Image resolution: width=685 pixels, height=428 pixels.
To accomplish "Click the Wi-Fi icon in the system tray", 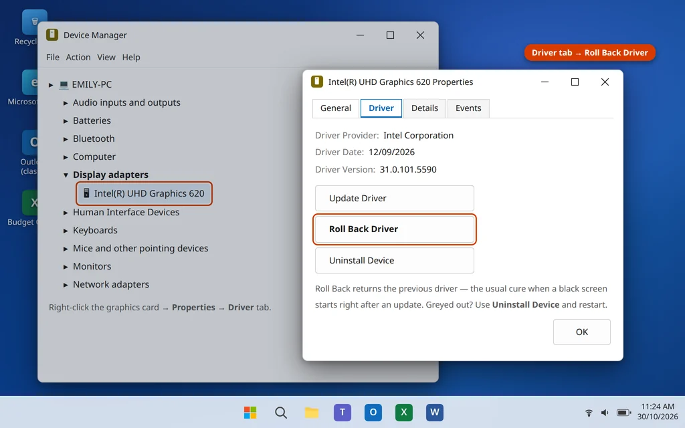I will [589, 413].
